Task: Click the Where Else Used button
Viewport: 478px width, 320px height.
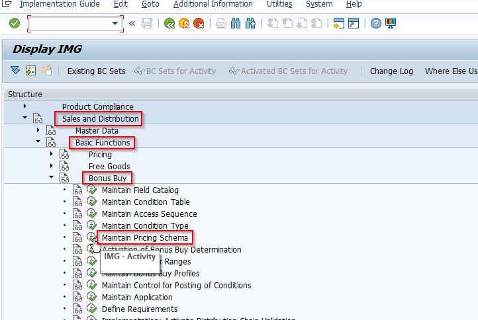Action: coord(451,71)
